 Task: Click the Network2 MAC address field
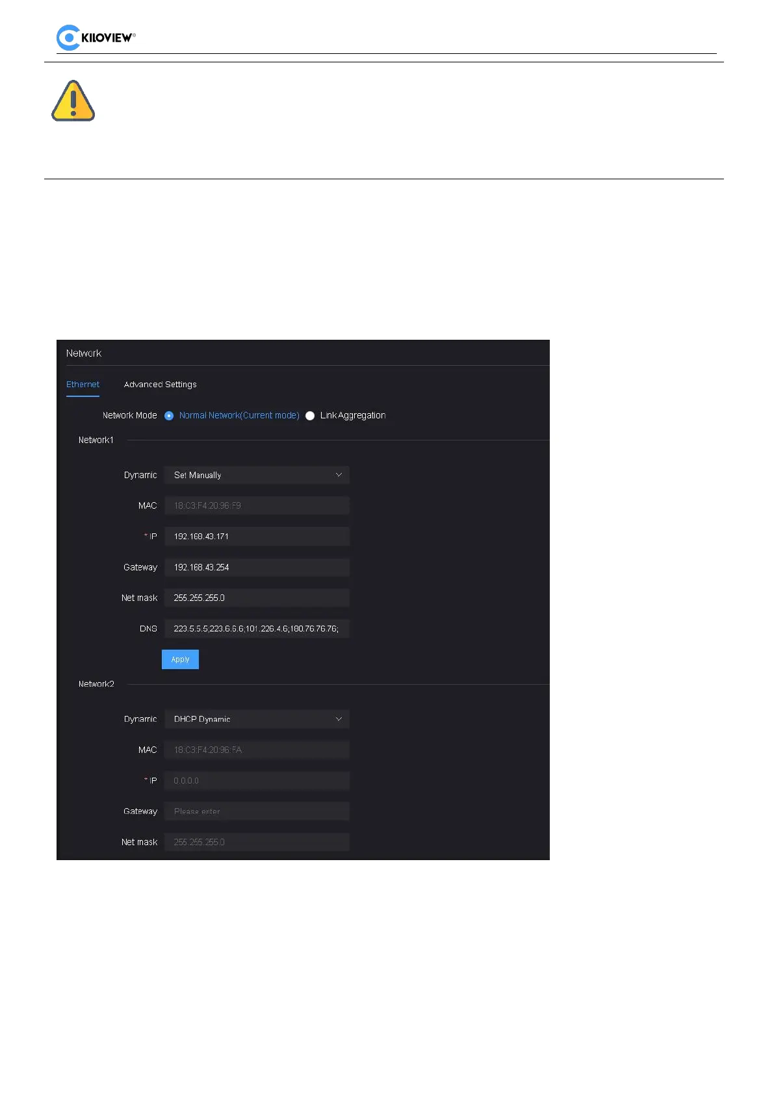[x=257, y=750]
